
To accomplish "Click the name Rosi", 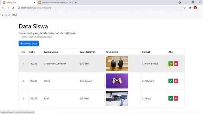I will tap(46, 98).
